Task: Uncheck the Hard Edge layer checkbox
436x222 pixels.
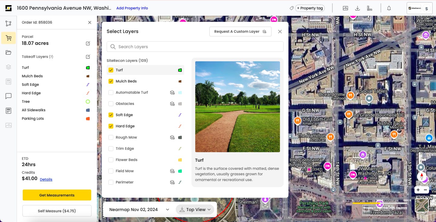Action: pos(111,126)
